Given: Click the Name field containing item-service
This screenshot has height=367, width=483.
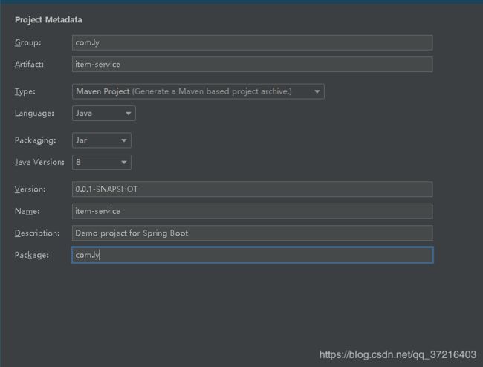Looking at the screenshot, I should click(x=253, y=211).
